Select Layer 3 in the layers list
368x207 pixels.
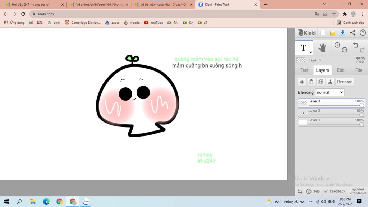[331, 103]
